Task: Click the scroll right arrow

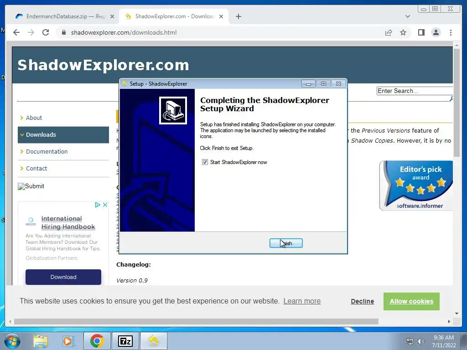Action: coord(449,322)
